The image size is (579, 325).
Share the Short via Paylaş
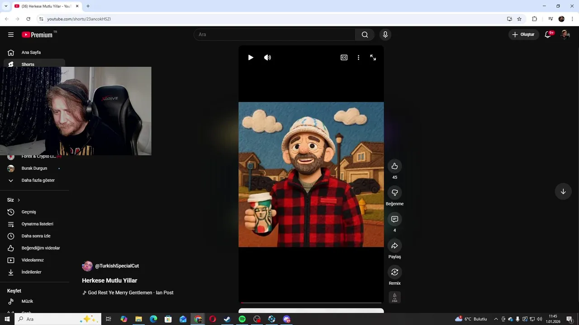(394, 246)
